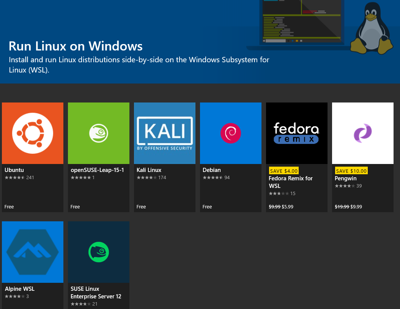Click Alpine WSL's rating with 3 reviews
400x309 pixels.
(x=17, y=296)
